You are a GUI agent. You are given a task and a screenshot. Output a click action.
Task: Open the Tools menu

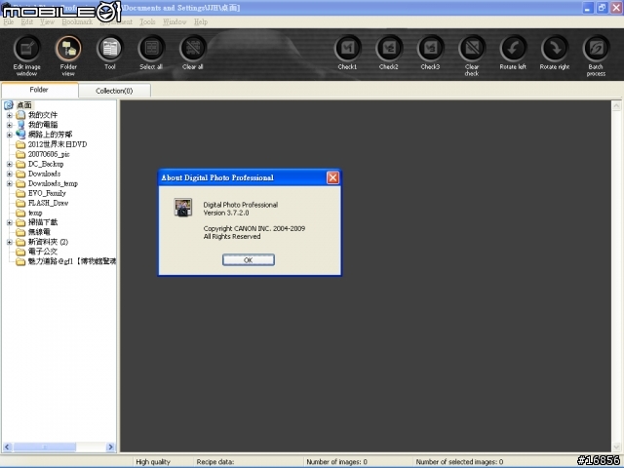147,21
